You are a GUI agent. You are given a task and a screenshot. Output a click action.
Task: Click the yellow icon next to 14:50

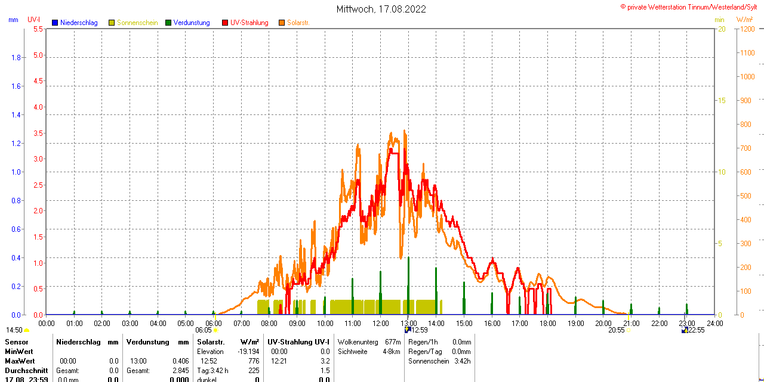click(x=27, y=330)
